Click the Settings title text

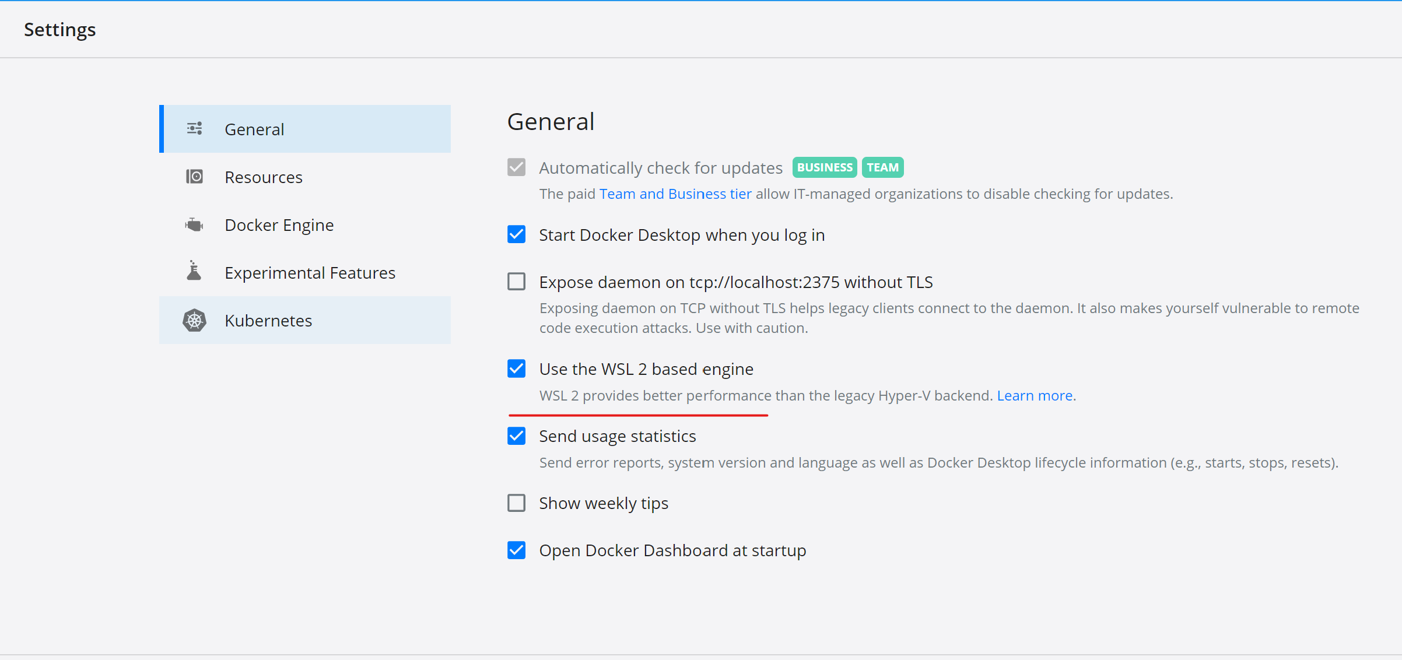click(60, 29)
